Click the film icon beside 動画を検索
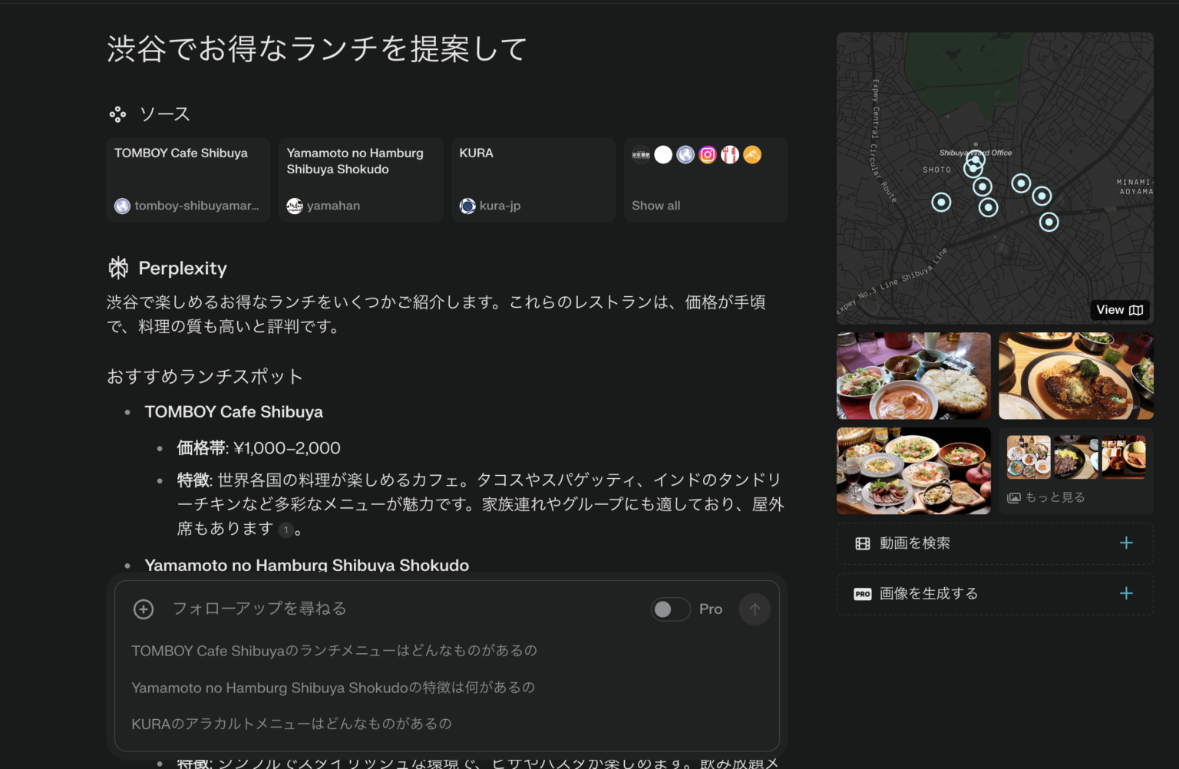Image resolution: width=1179 pixels, height=769 pixels. coord(861,543)
